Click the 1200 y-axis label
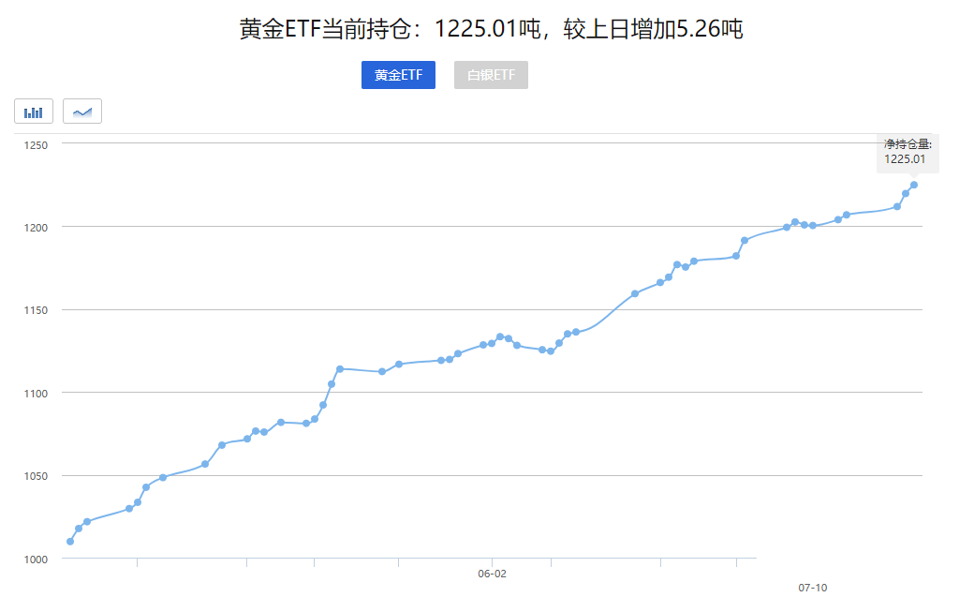Viewport: 974px width, 597px height. (36, 228)
